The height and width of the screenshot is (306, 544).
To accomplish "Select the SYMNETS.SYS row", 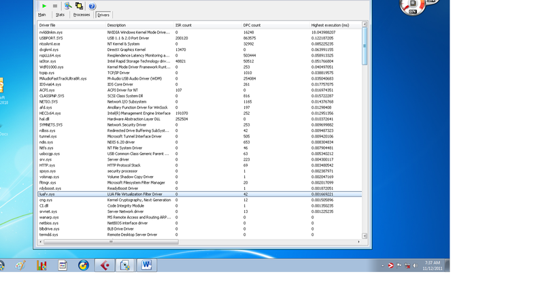I will pos(199,125).
